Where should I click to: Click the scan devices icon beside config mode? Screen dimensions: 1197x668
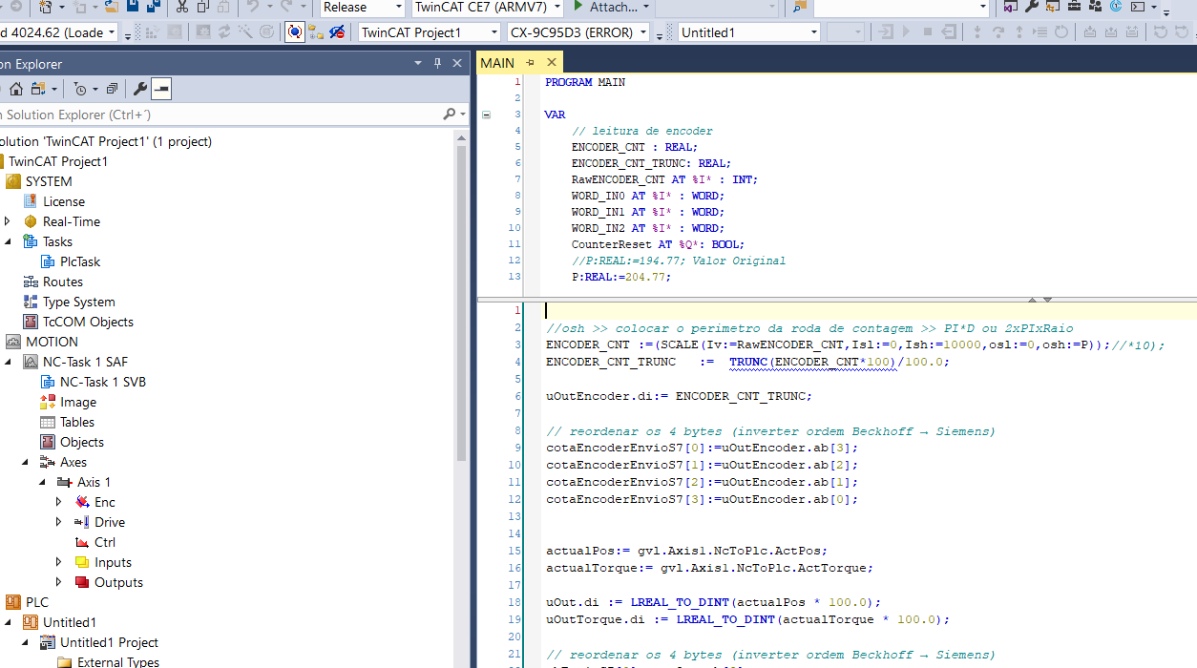pyautogui.click(x=245, y=32)
